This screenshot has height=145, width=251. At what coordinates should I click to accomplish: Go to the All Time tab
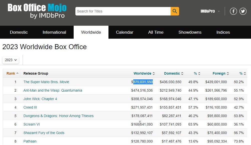pos(156,32)
